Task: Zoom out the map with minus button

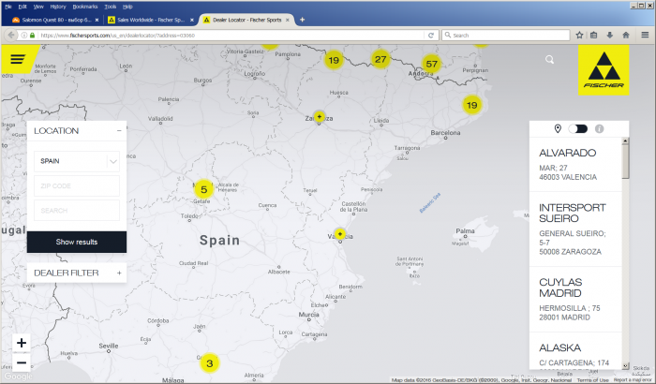Action: pyautogui.click(x=22, y=362)
